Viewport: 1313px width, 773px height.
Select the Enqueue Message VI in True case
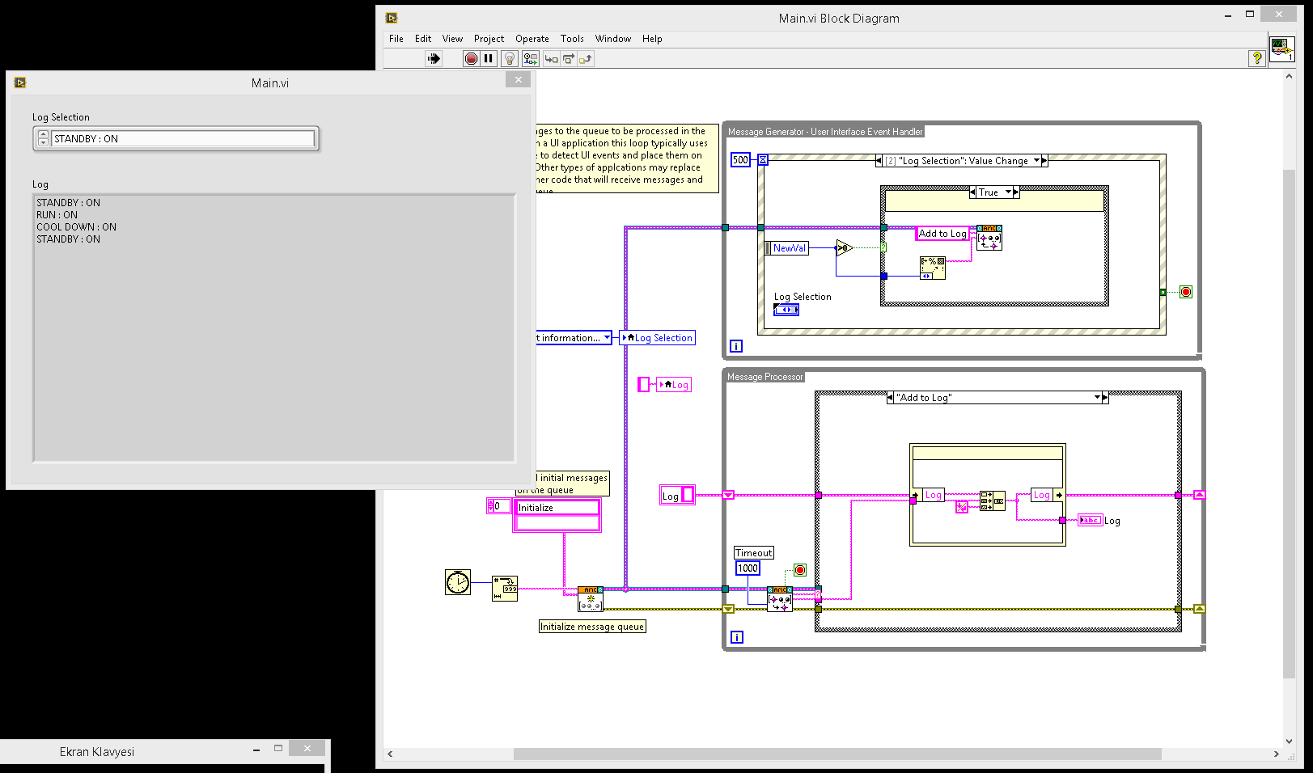pos(989,238)
